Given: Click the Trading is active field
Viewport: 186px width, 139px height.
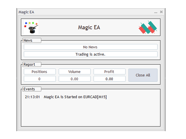Looking at the screenshot, I should (x=91, y=54).
